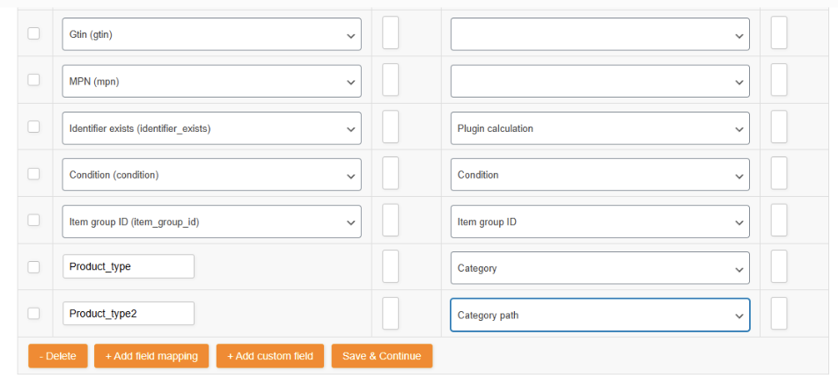Click the prefix box in the Condition row

[x=391, y=173]
